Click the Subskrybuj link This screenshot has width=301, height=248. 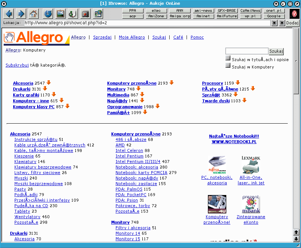click(x=17, y=65)
